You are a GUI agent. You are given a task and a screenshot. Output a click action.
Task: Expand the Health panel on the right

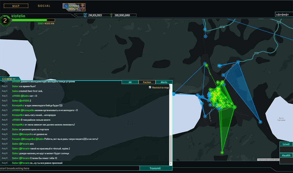(286, 155)
